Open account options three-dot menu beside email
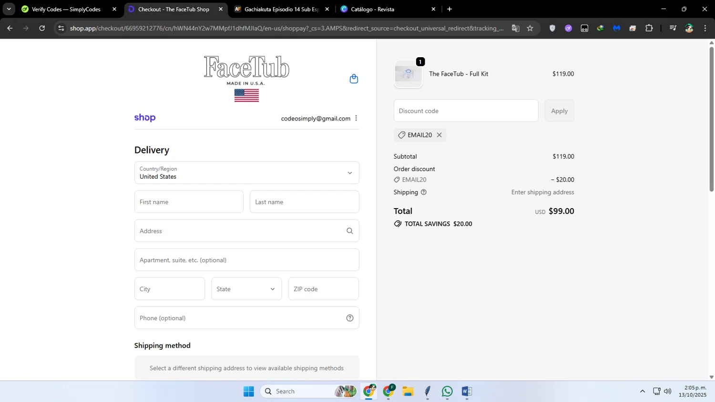Image resolution: width=715 pixels, height=402 pixels. (356, 118)
